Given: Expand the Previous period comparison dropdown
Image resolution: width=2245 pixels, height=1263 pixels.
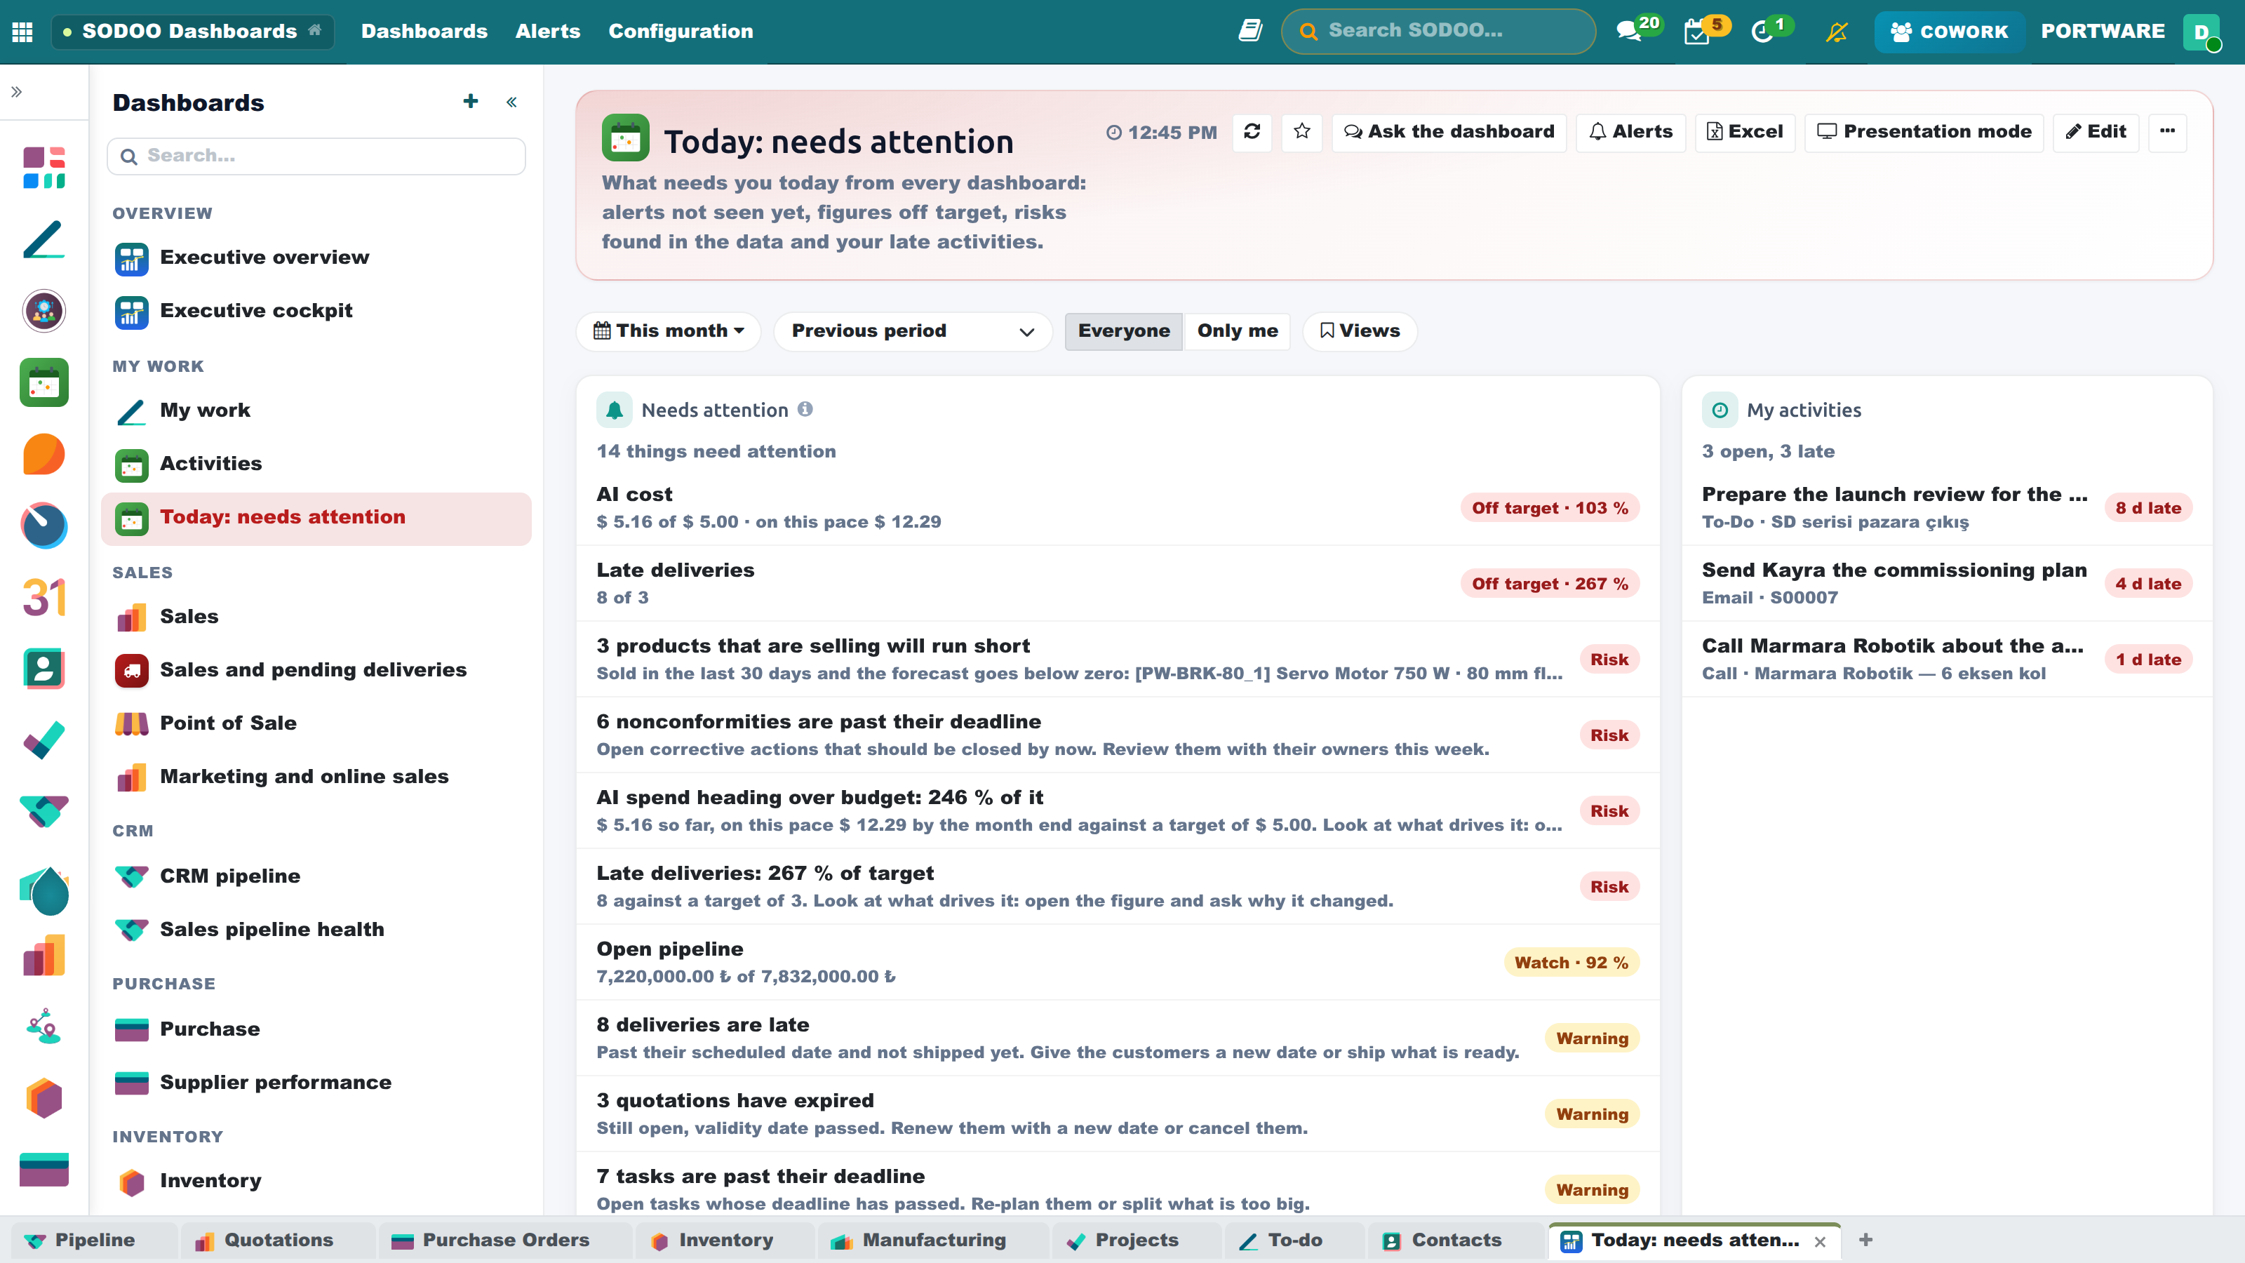Looking at the screenshot, I should tap(913, 331).
